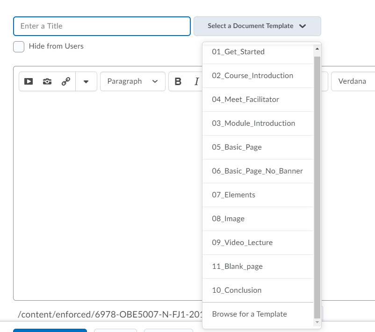375x332 pixels.
Task: Open Select a Document Template dropdown
Action: (x=257, y=26)
